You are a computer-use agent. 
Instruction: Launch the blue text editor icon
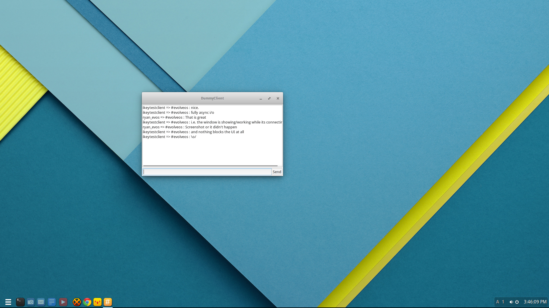coord(52,302)
